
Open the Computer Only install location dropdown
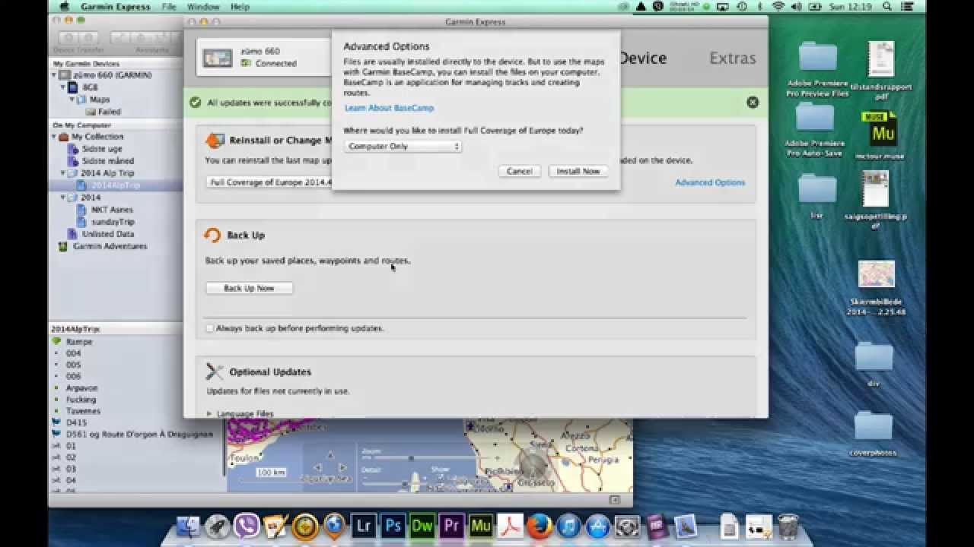click(403, 146)
